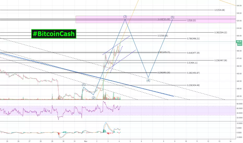Click date 28 on the time axis
The image size is (243, 143).
click(41, 141)
